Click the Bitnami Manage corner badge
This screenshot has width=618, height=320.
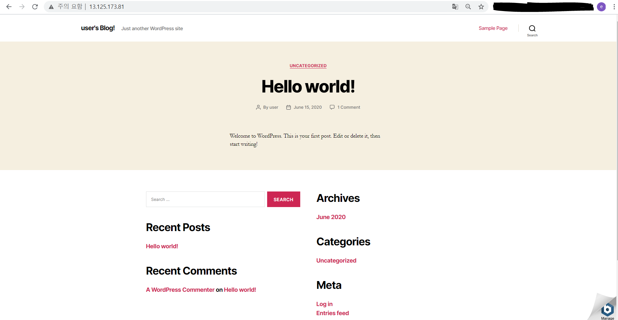click(607, 310)
